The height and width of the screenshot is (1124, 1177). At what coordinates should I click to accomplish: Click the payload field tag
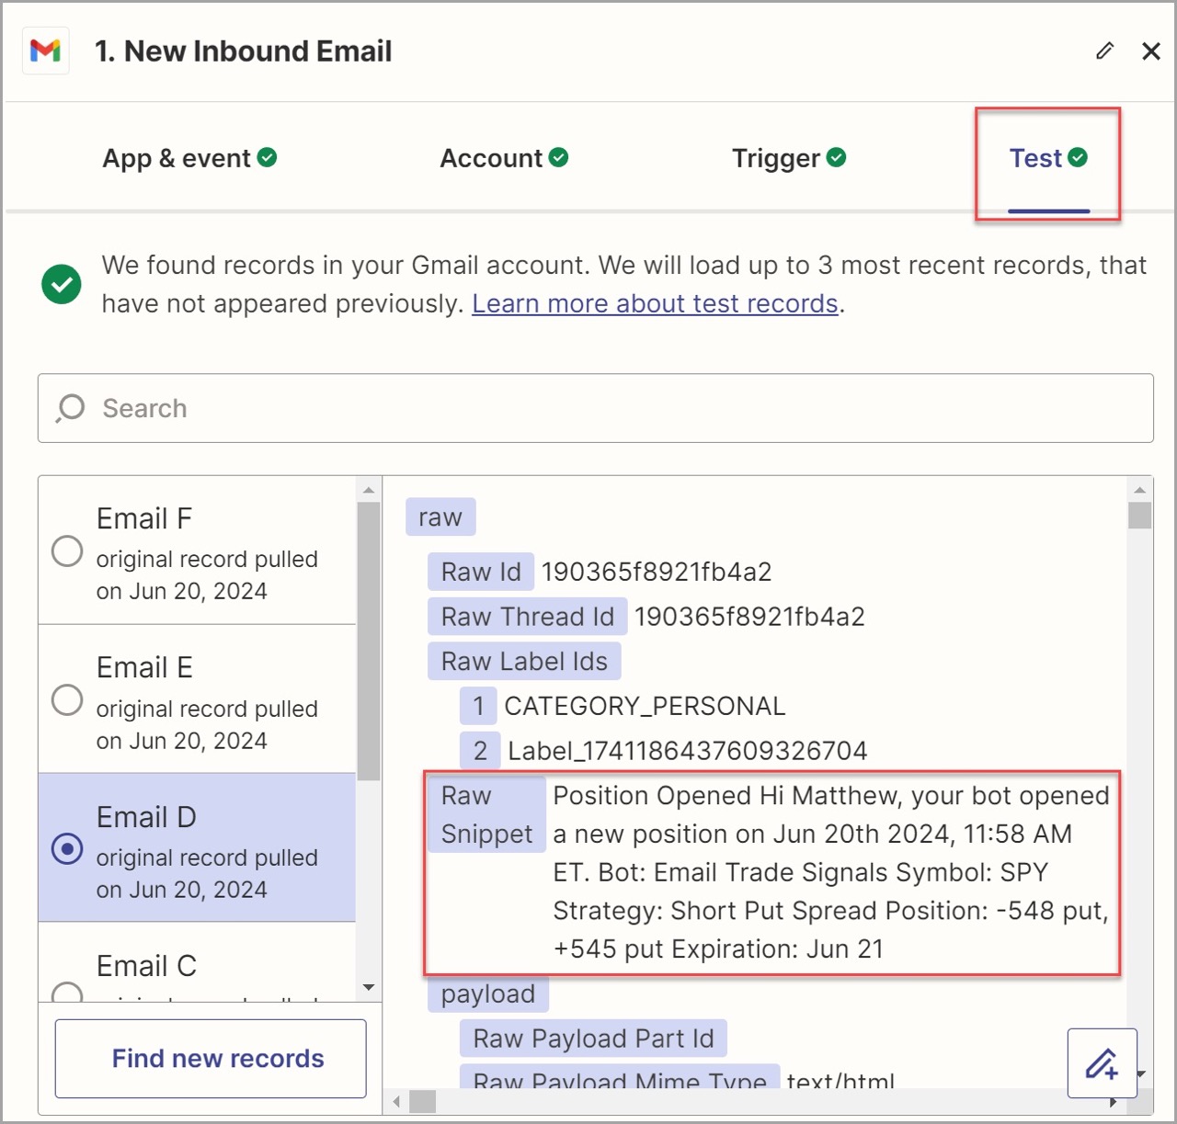488,993
